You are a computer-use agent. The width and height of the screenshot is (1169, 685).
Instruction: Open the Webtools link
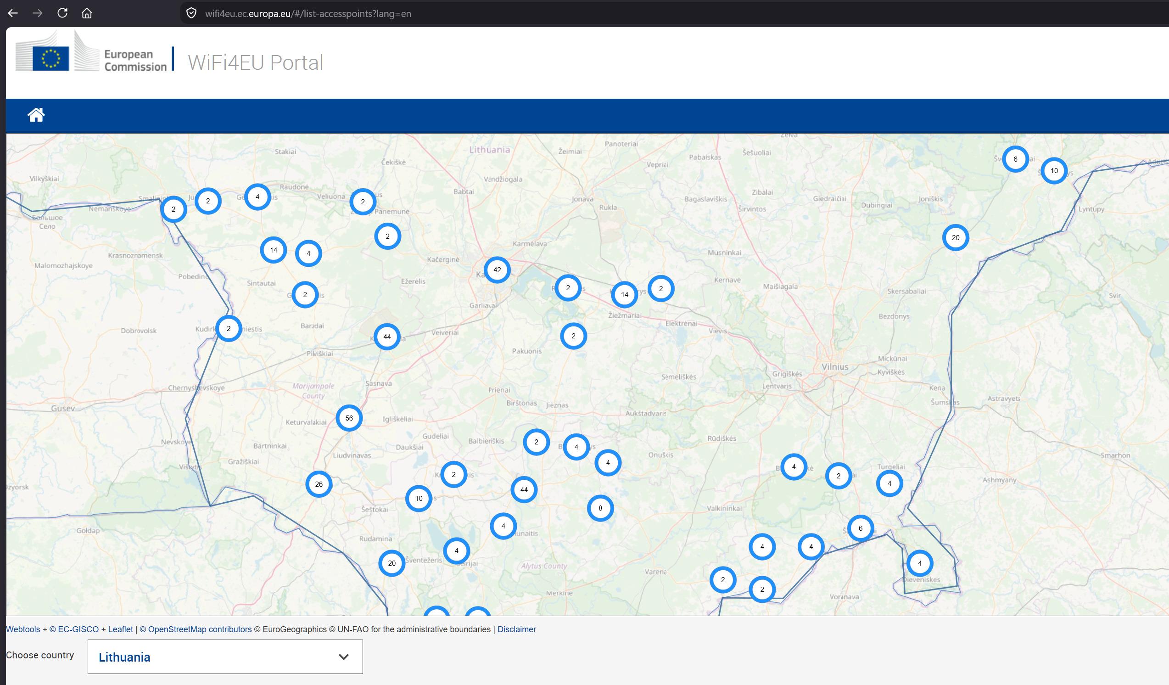pos(23,629)
